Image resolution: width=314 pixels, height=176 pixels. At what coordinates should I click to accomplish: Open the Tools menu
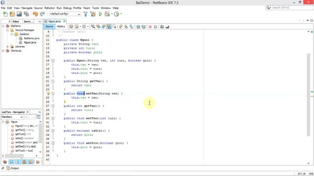click(95, 8)
